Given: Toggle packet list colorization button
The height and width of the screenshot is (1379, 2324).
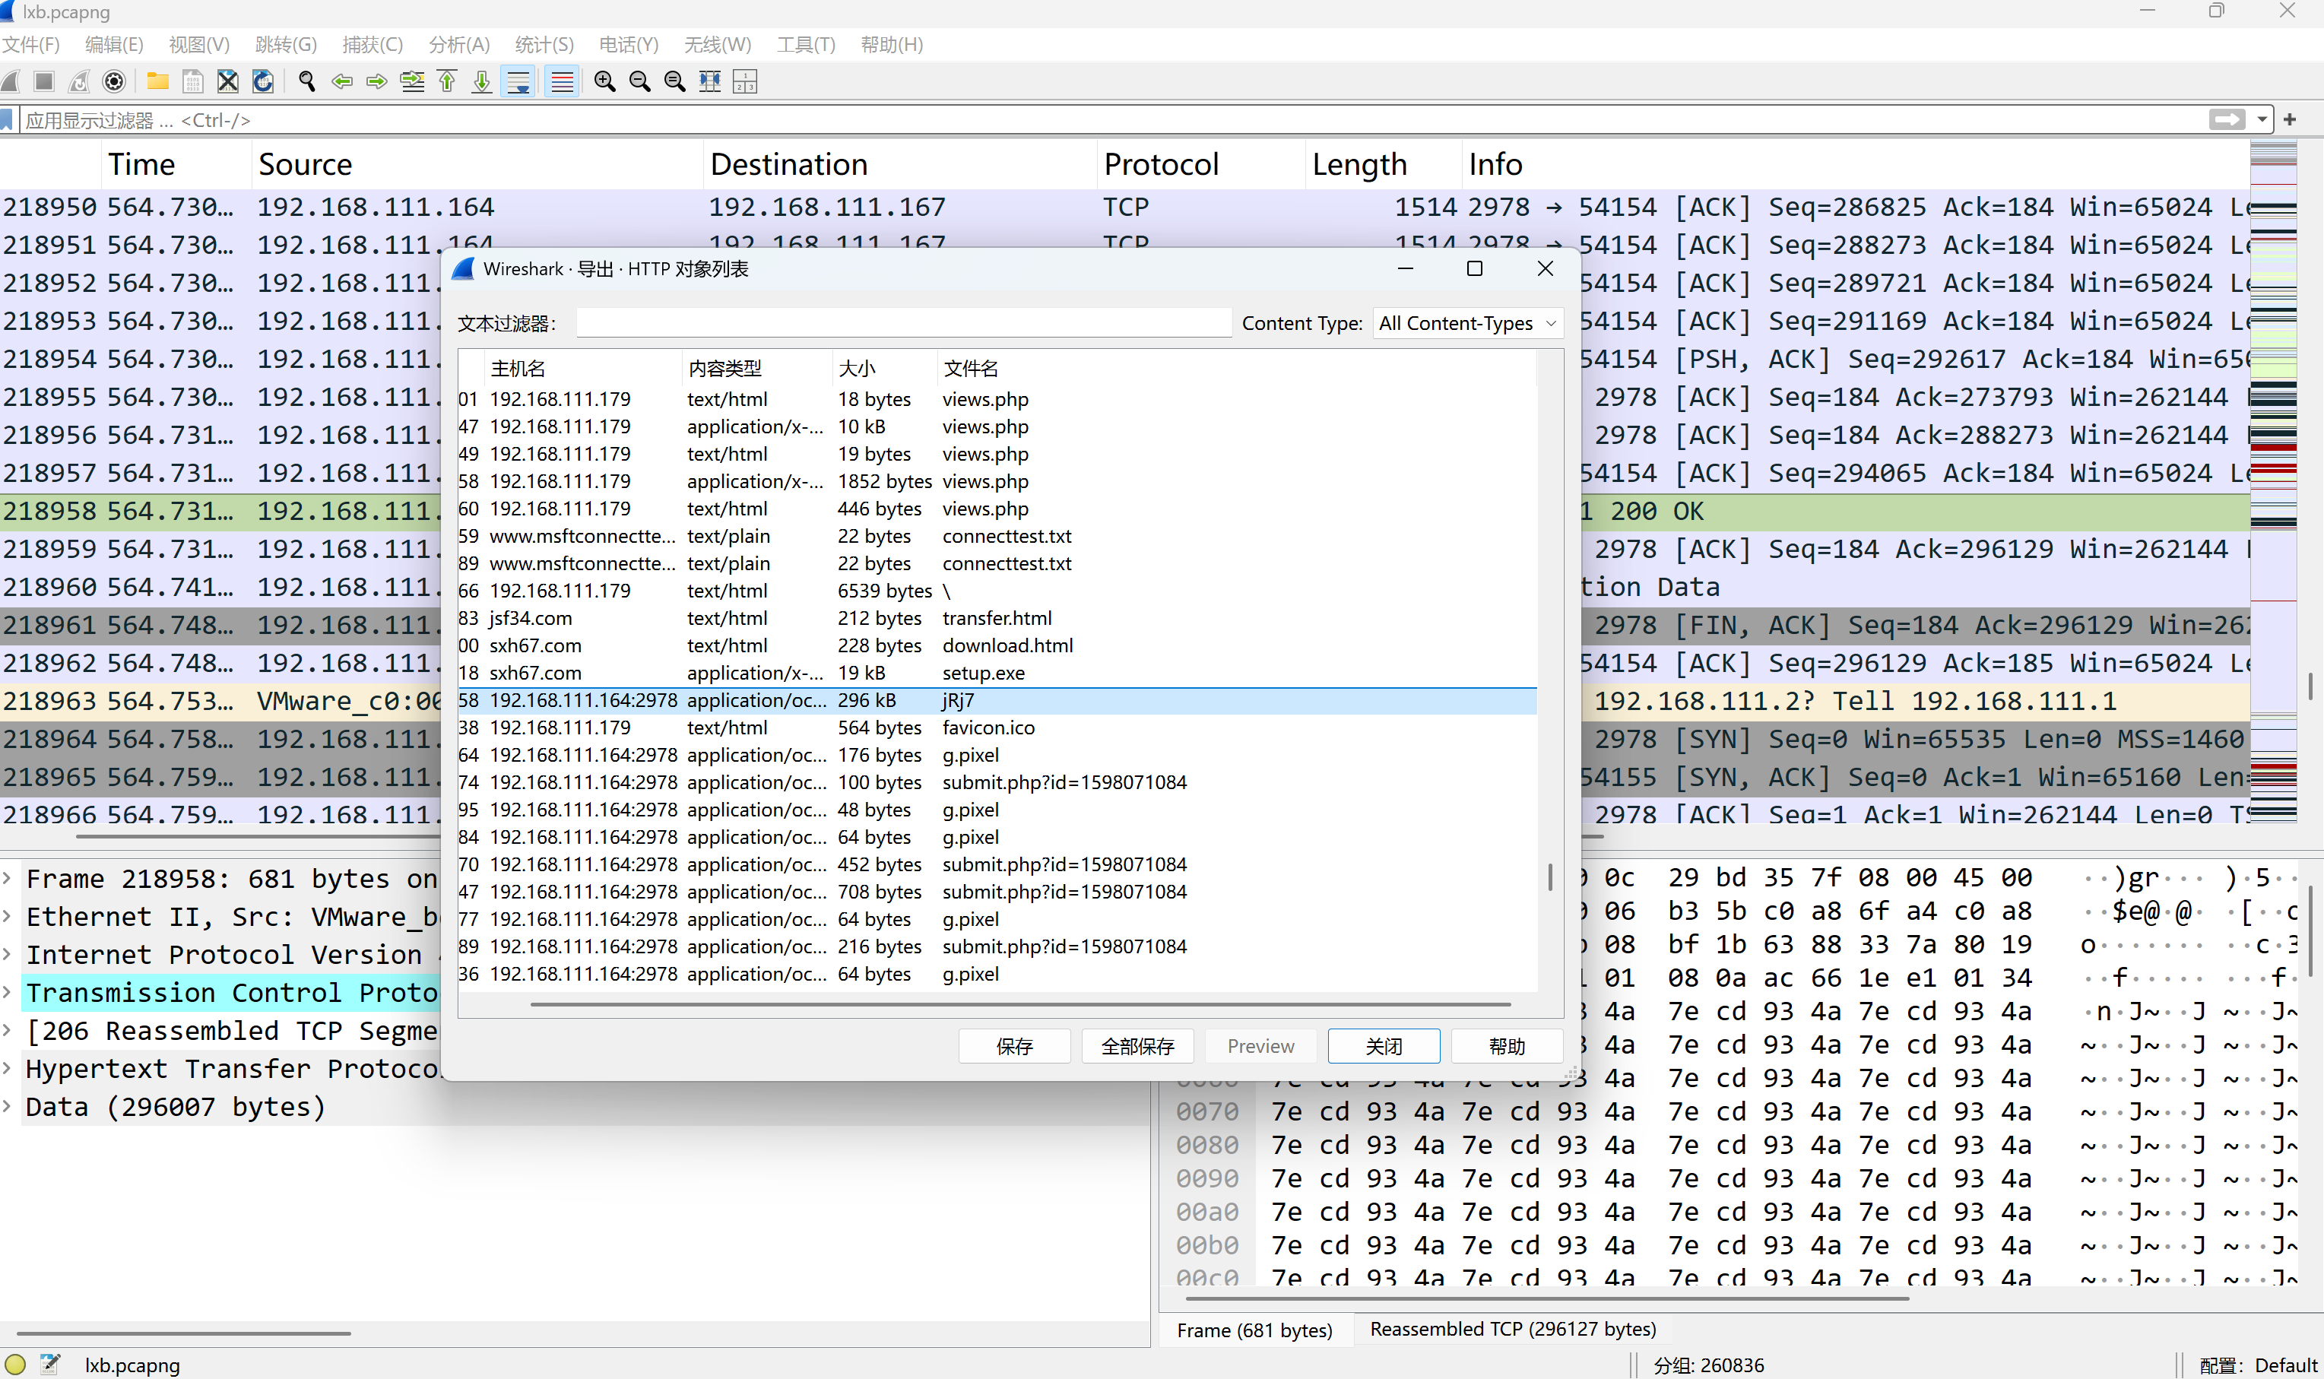Looking at the screenshot, I should tap(562, 82).
